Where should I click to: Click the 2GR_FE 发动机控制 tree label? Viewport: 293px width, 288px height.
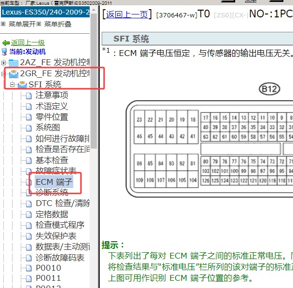tap(55, 73)
